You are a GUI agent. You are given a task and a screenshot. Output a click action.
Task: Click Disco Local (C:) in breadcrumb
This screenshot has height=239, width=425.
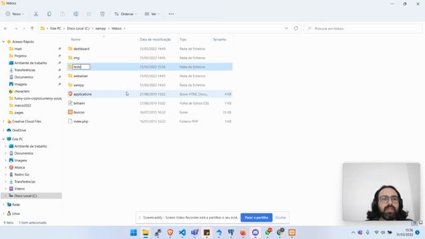click(78, 29)
